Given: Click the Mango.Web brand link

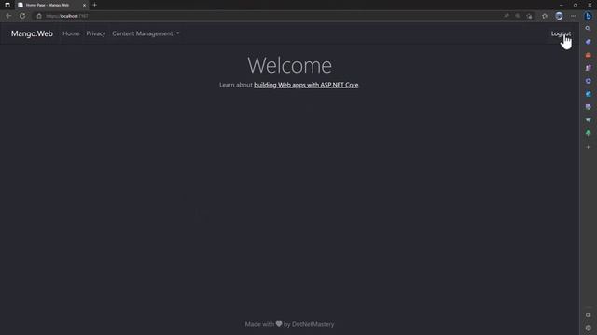Looking at the screenshot, I should (32, 33).
